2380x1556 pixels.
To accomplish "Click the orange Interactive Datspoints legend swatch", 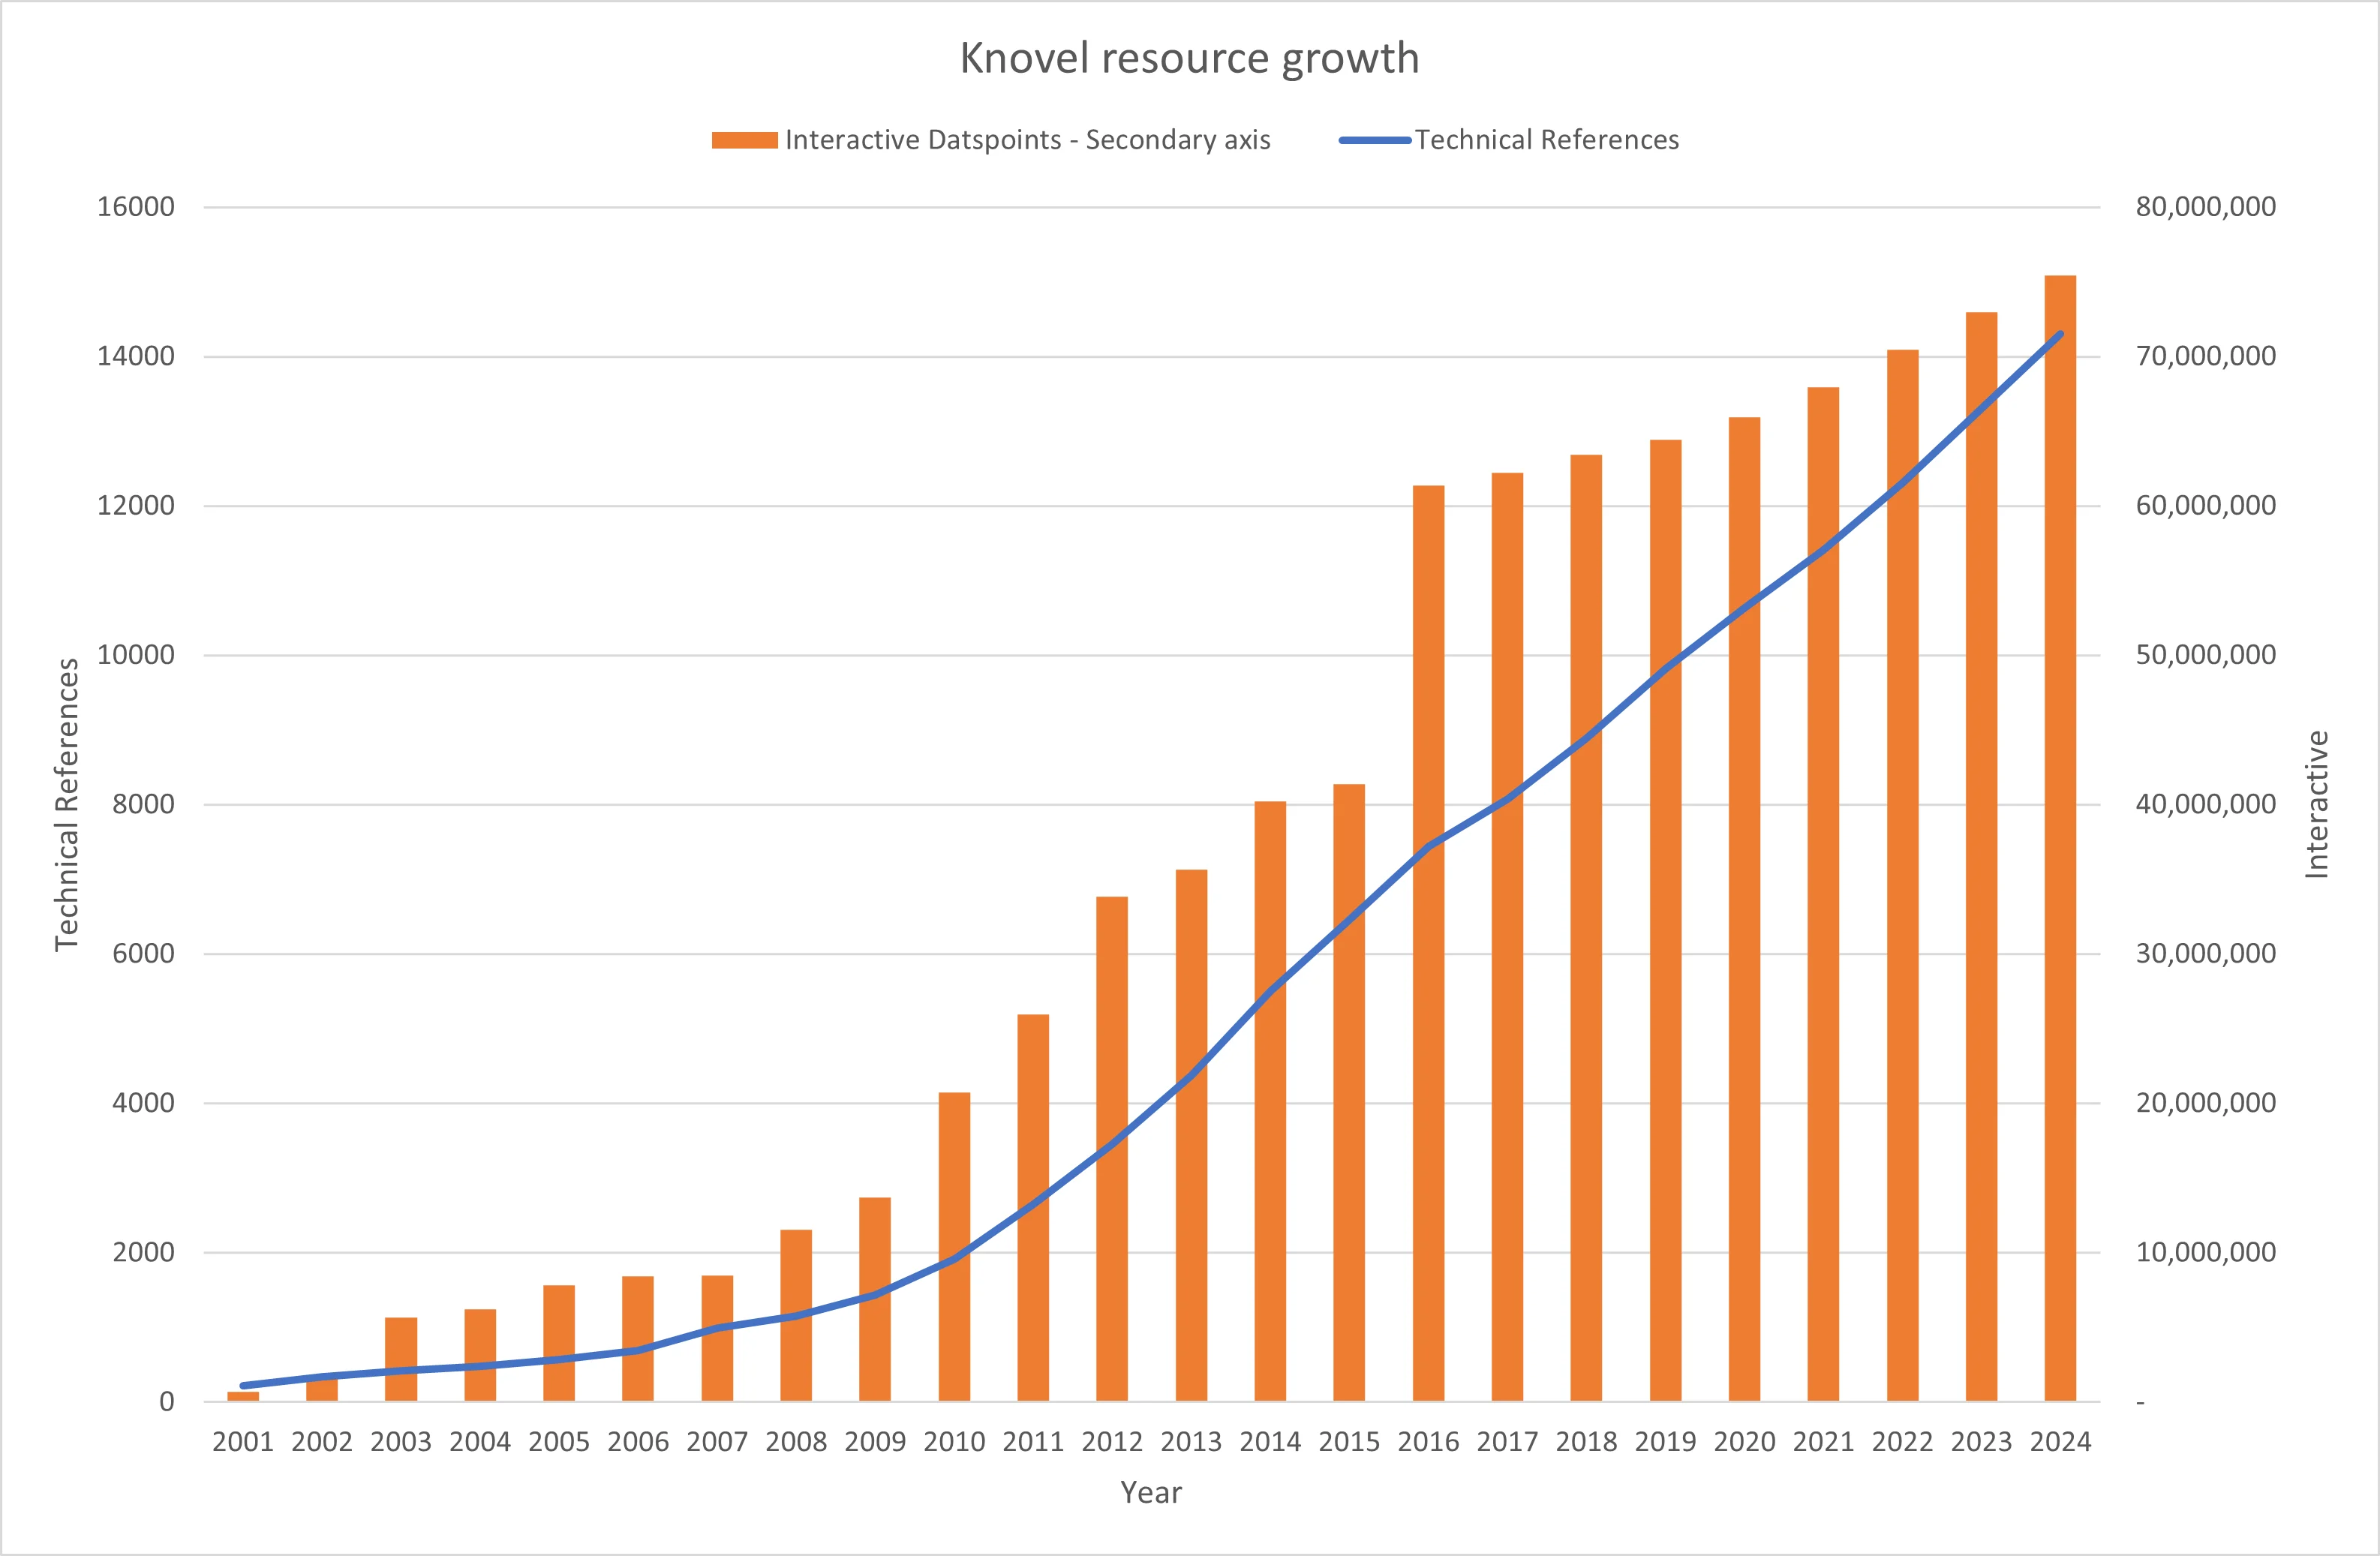I will [x=744, y=140].
